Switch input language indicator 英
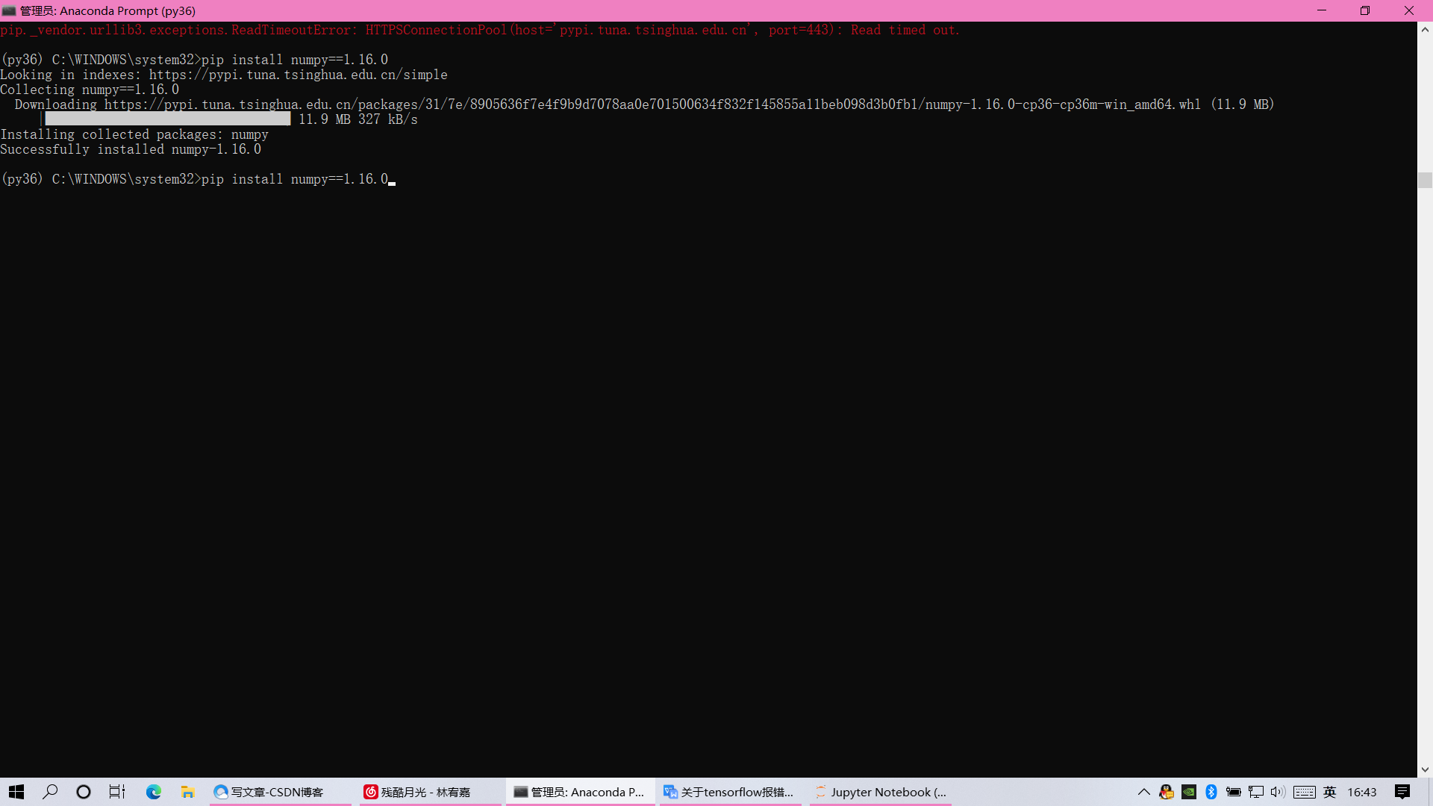The width and height of the screenshot is (1433, 806). pyautogui.click(x=1330, y=792)
